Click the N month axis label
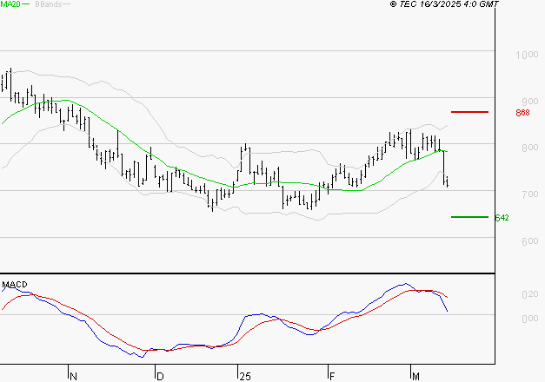The width and height of the screenshot is (545, 382). click(x=73, y=377)
